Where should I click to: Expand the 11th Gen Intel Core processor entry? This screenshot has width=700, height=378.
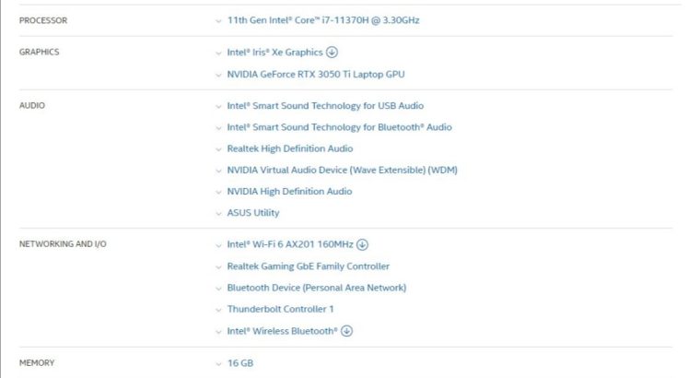218,20
